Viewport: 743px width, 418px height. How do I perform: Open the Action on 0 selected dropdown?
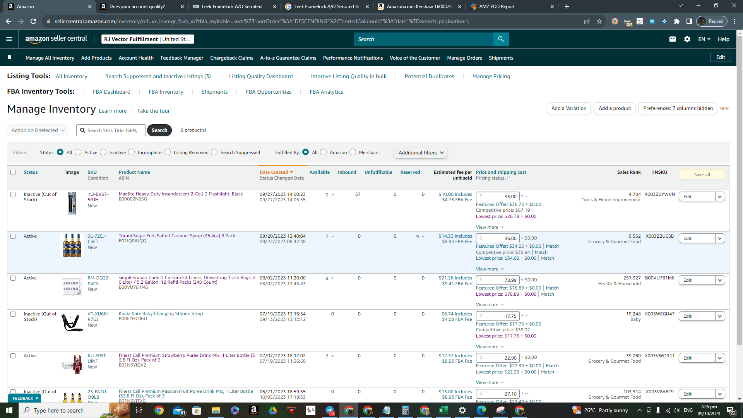(x=38, y=130)
